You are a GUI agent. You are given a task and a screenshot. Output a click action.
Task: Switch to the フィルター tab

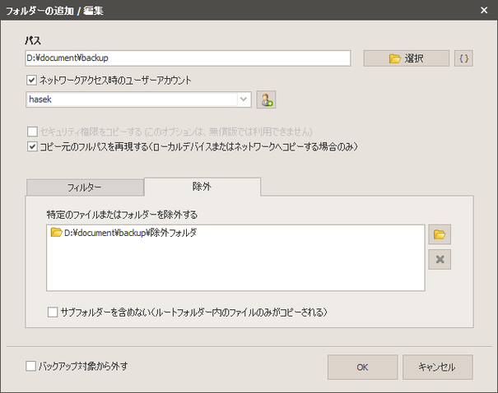coord(85,187)
